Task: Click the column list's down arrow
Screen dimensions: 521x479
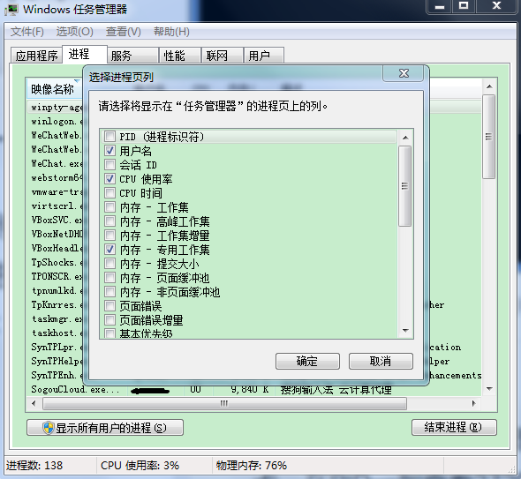Action: click(405, 331)
